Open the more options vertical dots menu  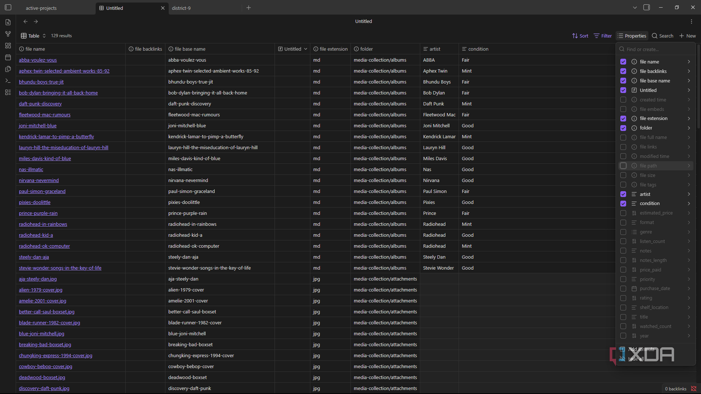point(691,21)
